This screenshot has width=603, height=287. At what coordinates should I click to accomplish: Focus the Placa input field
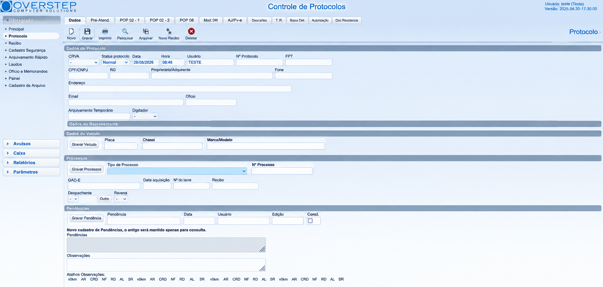click(121, 146)
